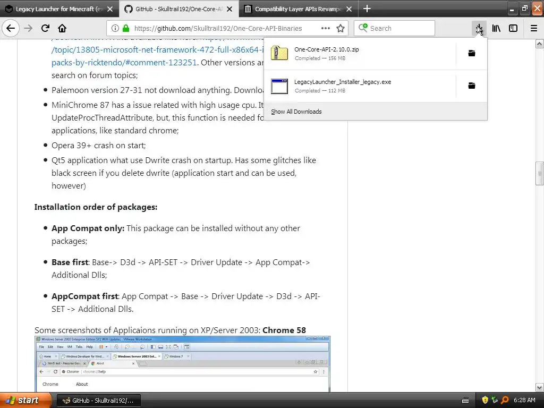Toggle the Downloads toolbar button
Screen dimensions: 544x408
click(479, 28)
